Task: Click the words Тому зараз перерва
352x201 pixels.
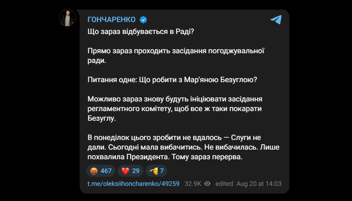Action: pos(211,157)
